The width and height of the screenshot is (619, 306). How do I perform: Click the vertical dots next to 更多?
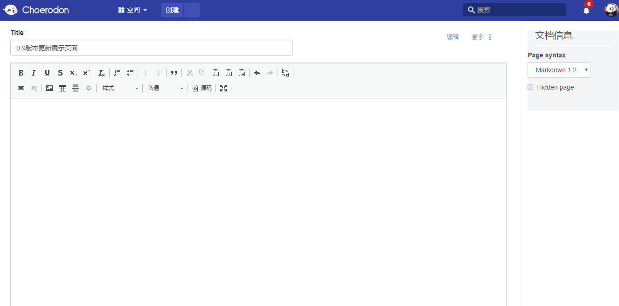coord(490,37)
